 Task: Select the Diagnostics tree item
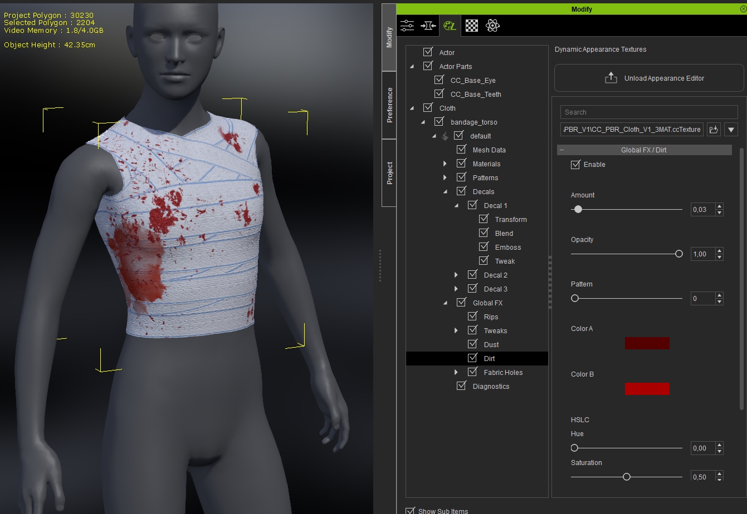coord(491,387)
